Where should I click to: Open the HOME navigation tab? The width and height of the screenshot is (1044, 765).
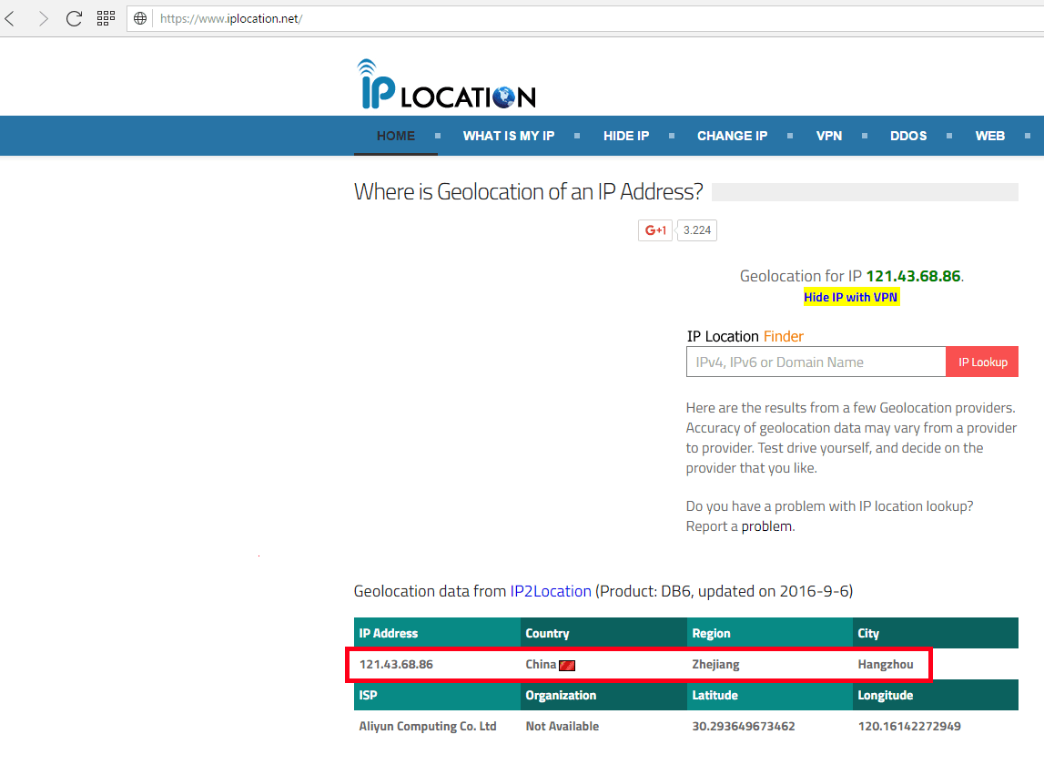click(x=396, y=136)
